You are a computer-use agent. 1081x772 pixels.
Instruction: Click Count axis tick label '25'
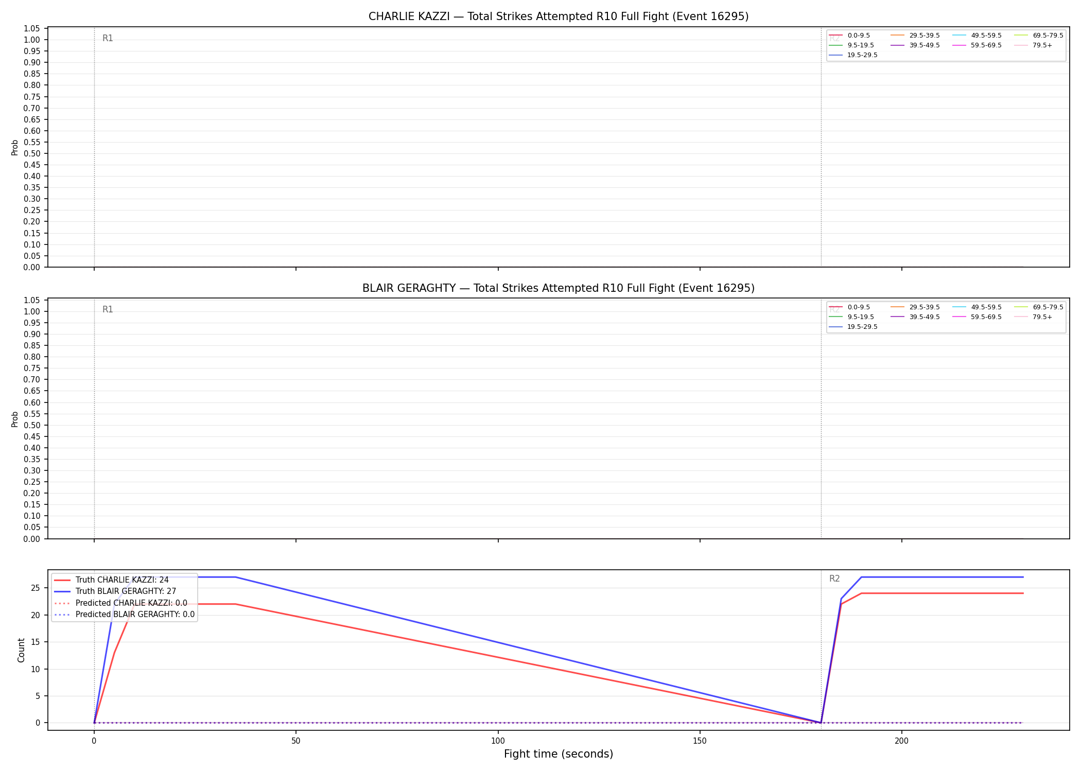36,588
